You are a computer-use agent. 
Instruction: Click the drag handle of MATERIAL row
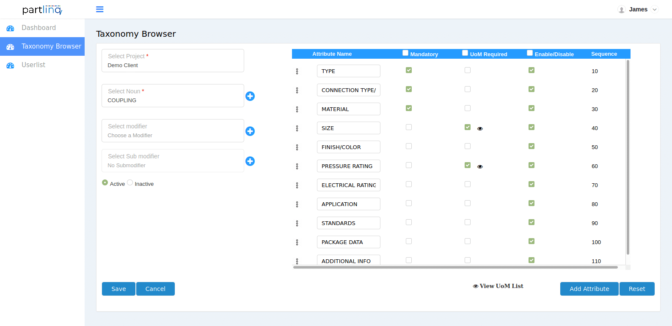click(x=297, y=109)
